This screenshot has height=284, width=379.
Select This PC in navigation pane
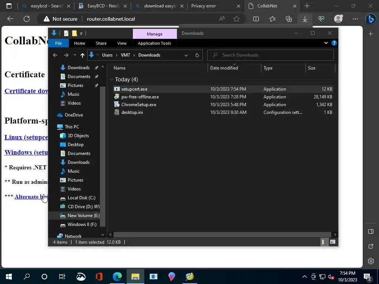[x=72, y=127]
